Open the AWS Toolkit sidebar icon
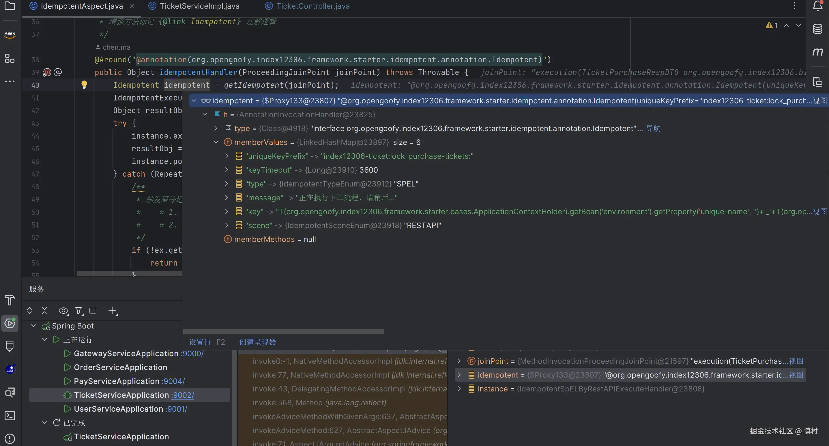829x446 pixels. click(x=10, y=34)
